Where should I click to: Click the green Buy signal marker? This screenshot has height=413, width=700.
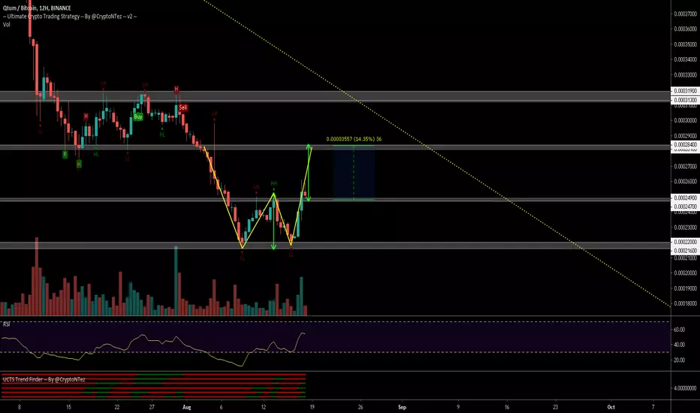click(138, 116)
